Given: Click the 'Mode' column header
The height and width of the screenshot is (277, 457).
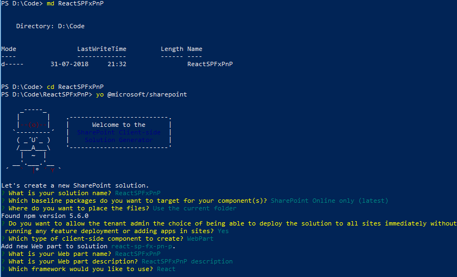Looking at the screenshot, I should (9, 49).
